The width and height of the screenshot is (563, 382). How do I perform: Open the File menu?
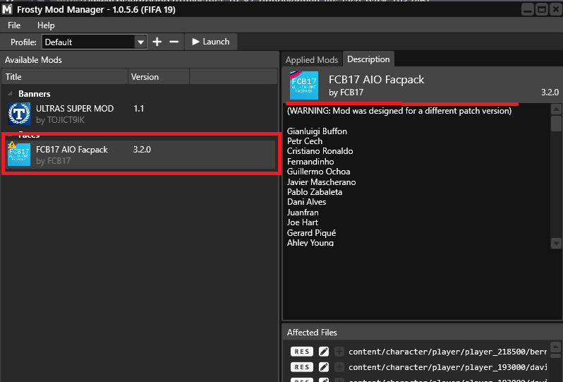14,25
